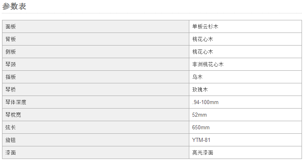304x161 pixels.
Task: Click the 参数表 heading
Action: point(14,7)
